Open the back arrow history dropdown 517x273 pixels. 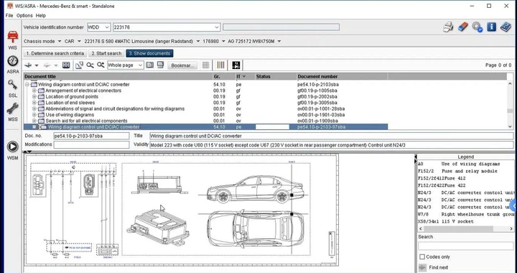tap(37, 65)
